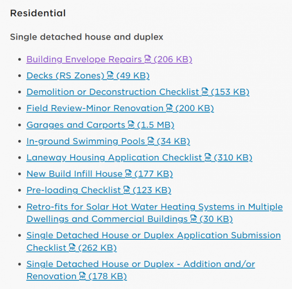Click PDF icon after Demolition or Deconstruction Checklist
The image size is (292, 289).
click(x=205, y=92)
